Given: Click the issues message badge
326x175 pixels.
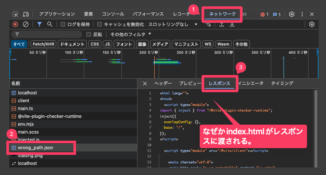Looking at the screenshot, I should [276, 15].
